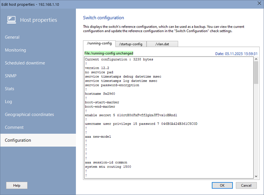Click the 'Current configuration : 3238 bytes' line
264x195 pixels.
[x=119, y=59]
